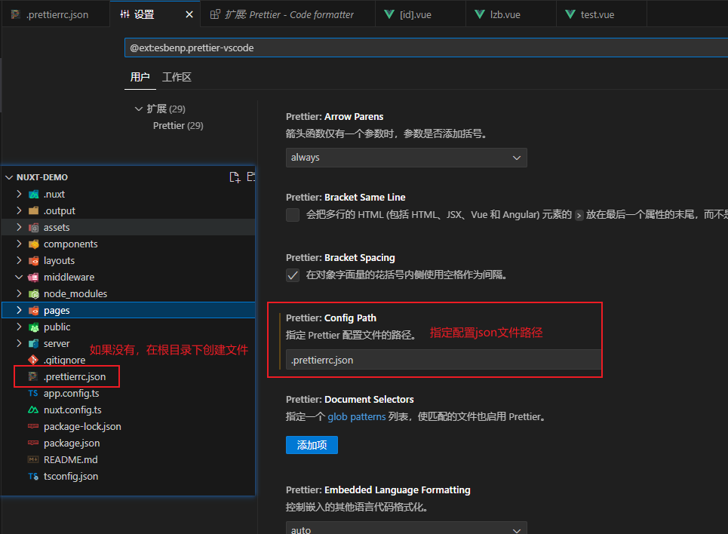Expand the node_modules folder chevron

(x=19, y=293)
